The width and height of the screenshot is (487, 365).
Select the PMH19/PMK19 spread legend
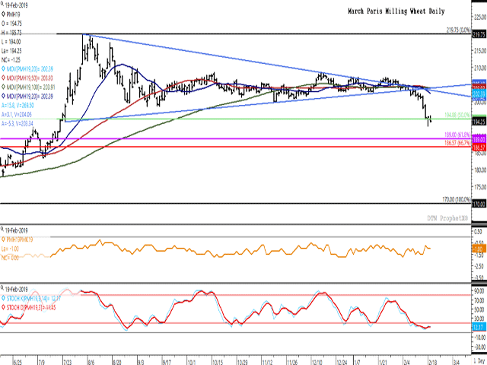19,240
